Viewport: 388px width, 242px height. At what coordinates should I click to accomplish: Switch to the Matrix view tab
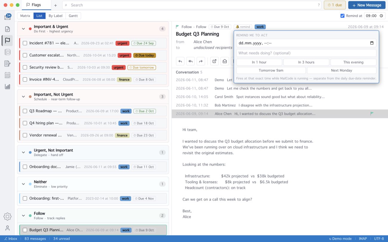(25, 16)
